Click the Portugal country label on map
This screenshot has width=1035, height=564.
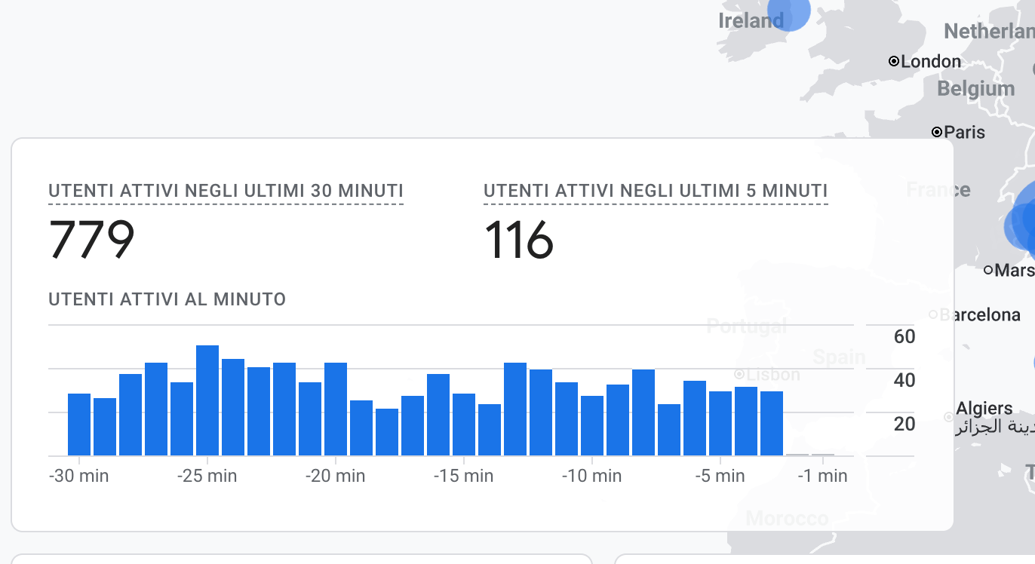[747, 326]
